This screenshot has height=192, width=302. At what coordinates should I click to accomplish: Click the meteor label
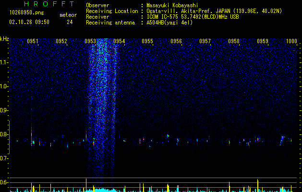pyautogui.click(x=68, y=15)
